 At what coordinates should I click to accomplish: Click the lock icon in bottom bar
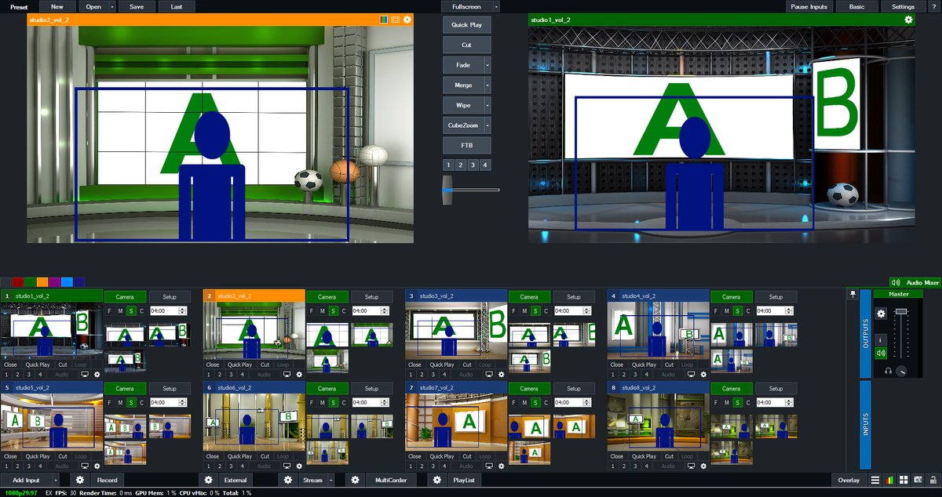pyautogui.click(x=933, y=480)
